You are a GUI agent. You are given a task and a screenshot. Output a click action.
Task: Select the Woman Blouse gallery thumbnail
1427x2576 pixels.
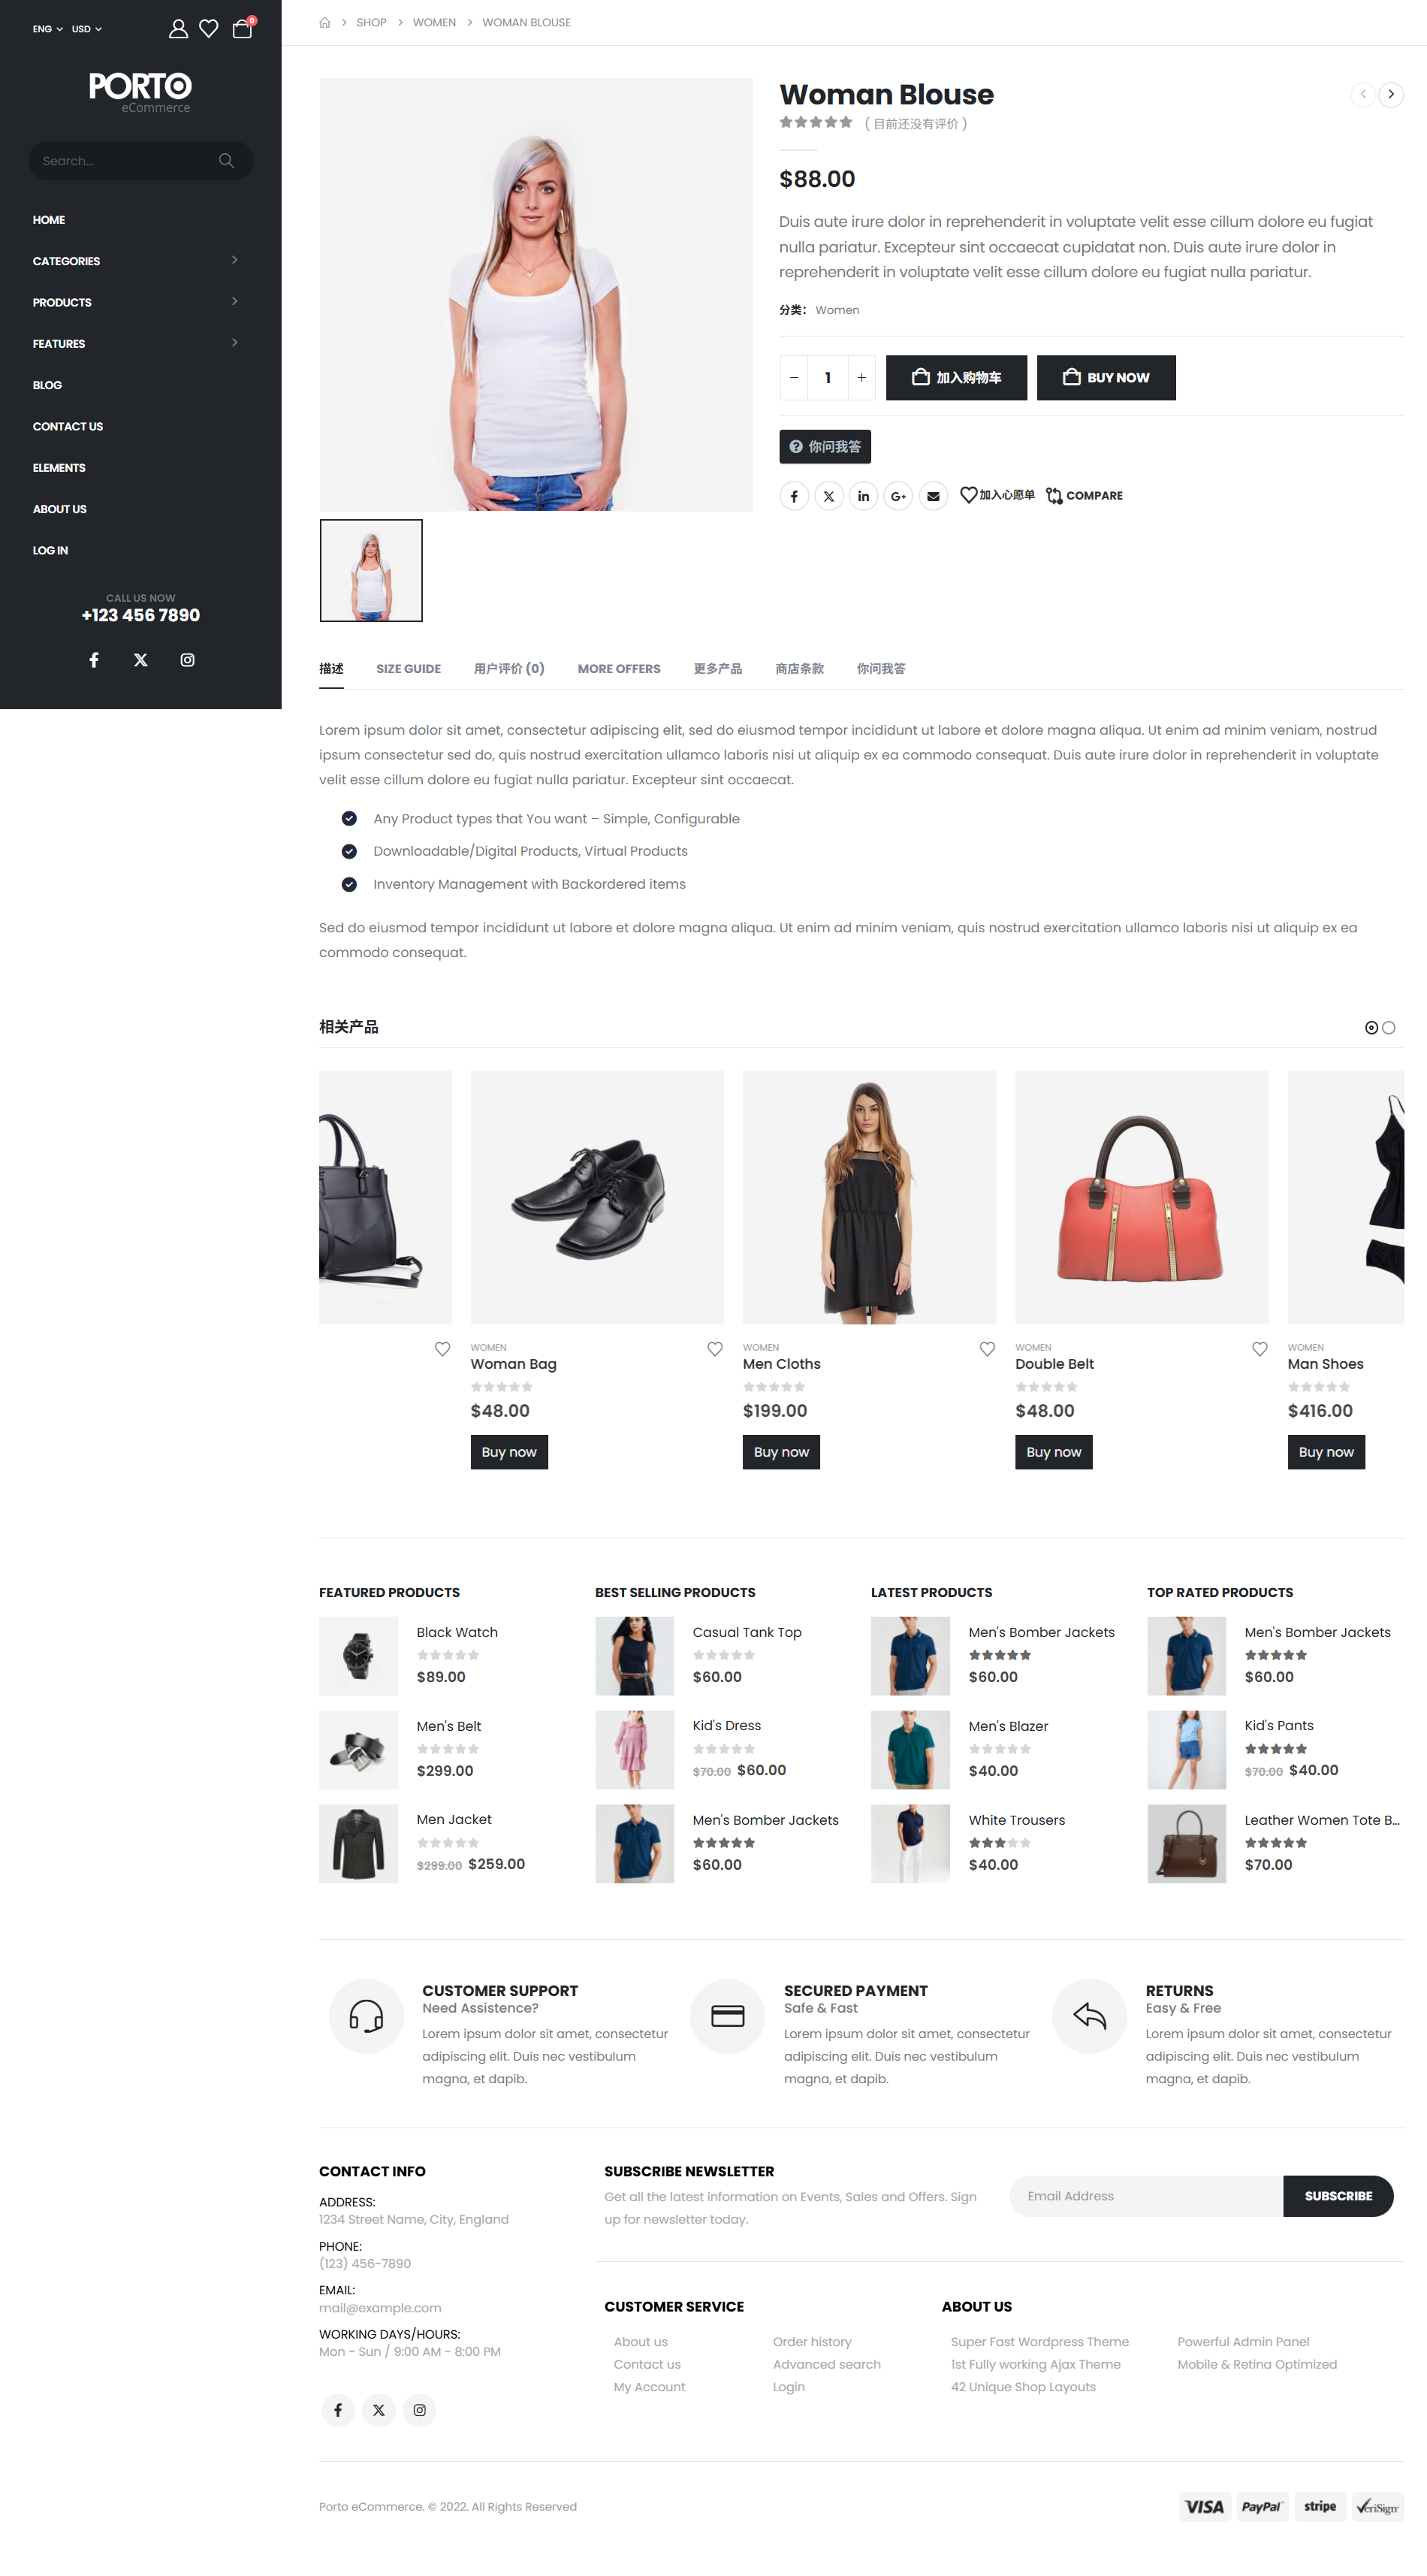[x=371, y=570]
